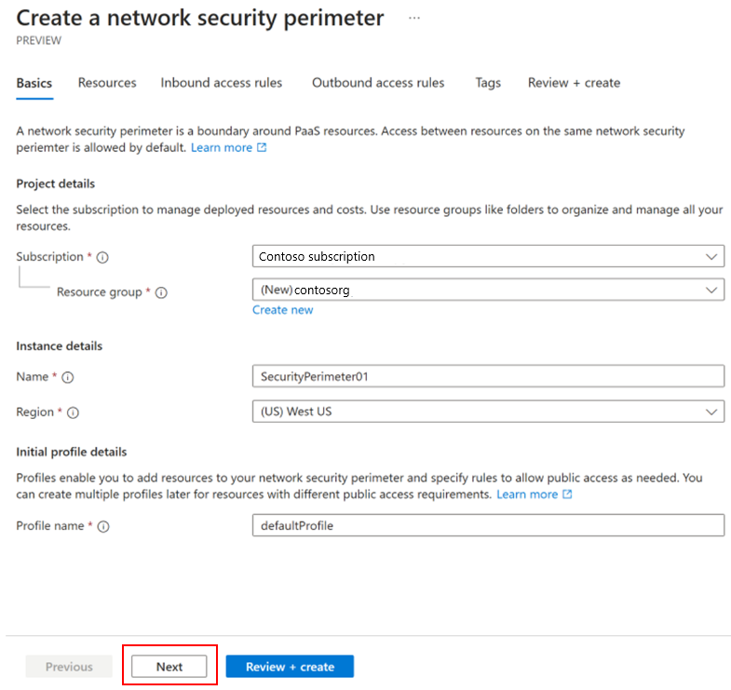Click the external link icon in Initial profile details
This screenshot has width=731, height=690.
567,494
